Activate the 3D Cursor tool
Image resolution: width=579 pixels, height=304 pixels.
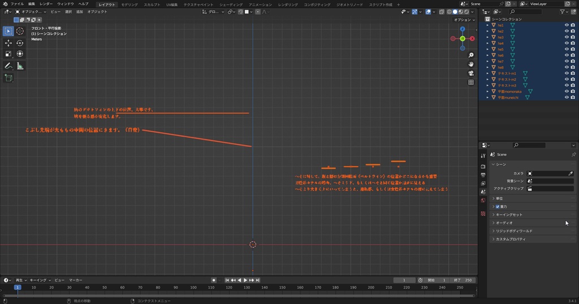click(x=20, y=31)
